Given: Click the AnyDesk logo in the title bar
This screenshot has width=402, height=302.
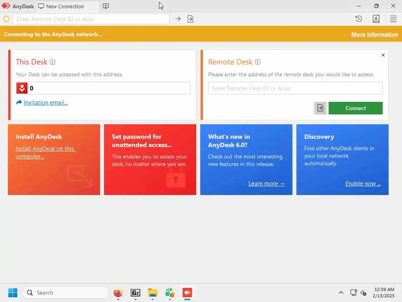Looking at the screenshot, I should (6, 6).
